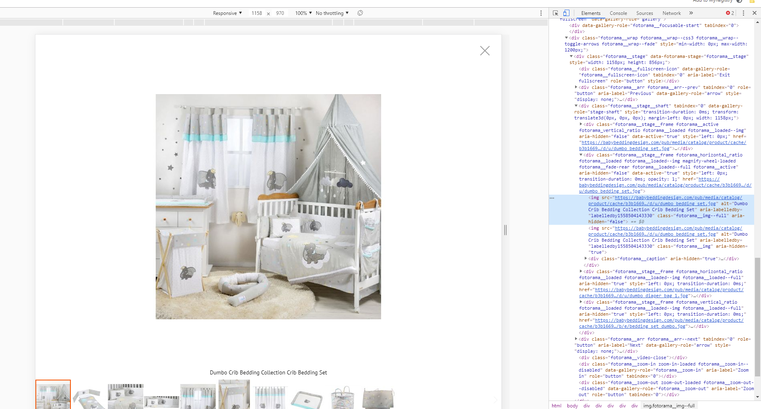Open the DevTools customize menu (three dots)
The image size is (761, 409).
[743, 12]
